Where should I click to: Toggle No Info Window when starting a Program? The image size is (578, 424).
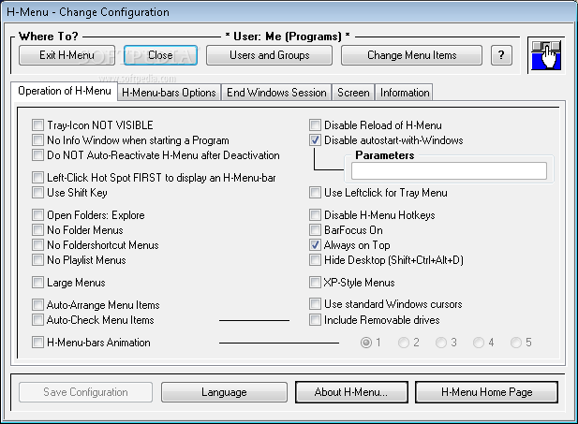pos(130,140)
